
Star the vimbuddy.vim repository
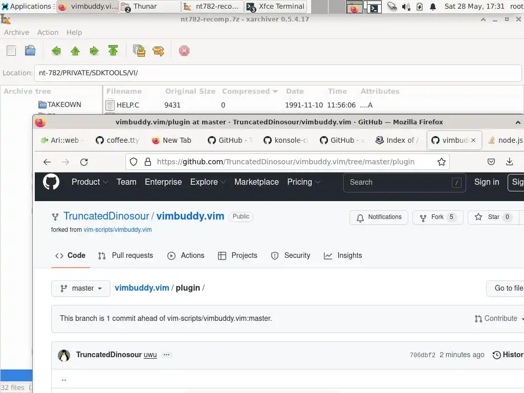coord(493,217)
